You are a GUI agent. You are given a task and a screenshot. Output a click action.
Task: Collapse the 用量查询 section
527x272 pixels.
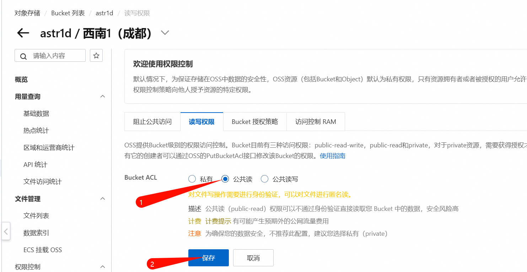click(103, 97)
